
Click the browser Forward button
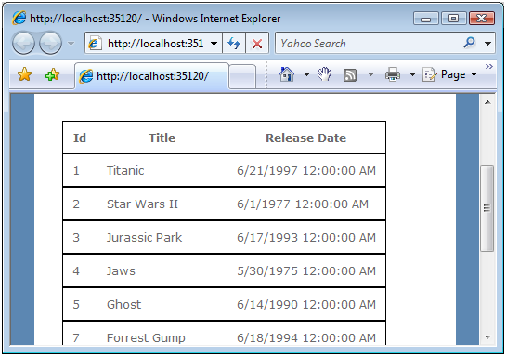(50, 43)
